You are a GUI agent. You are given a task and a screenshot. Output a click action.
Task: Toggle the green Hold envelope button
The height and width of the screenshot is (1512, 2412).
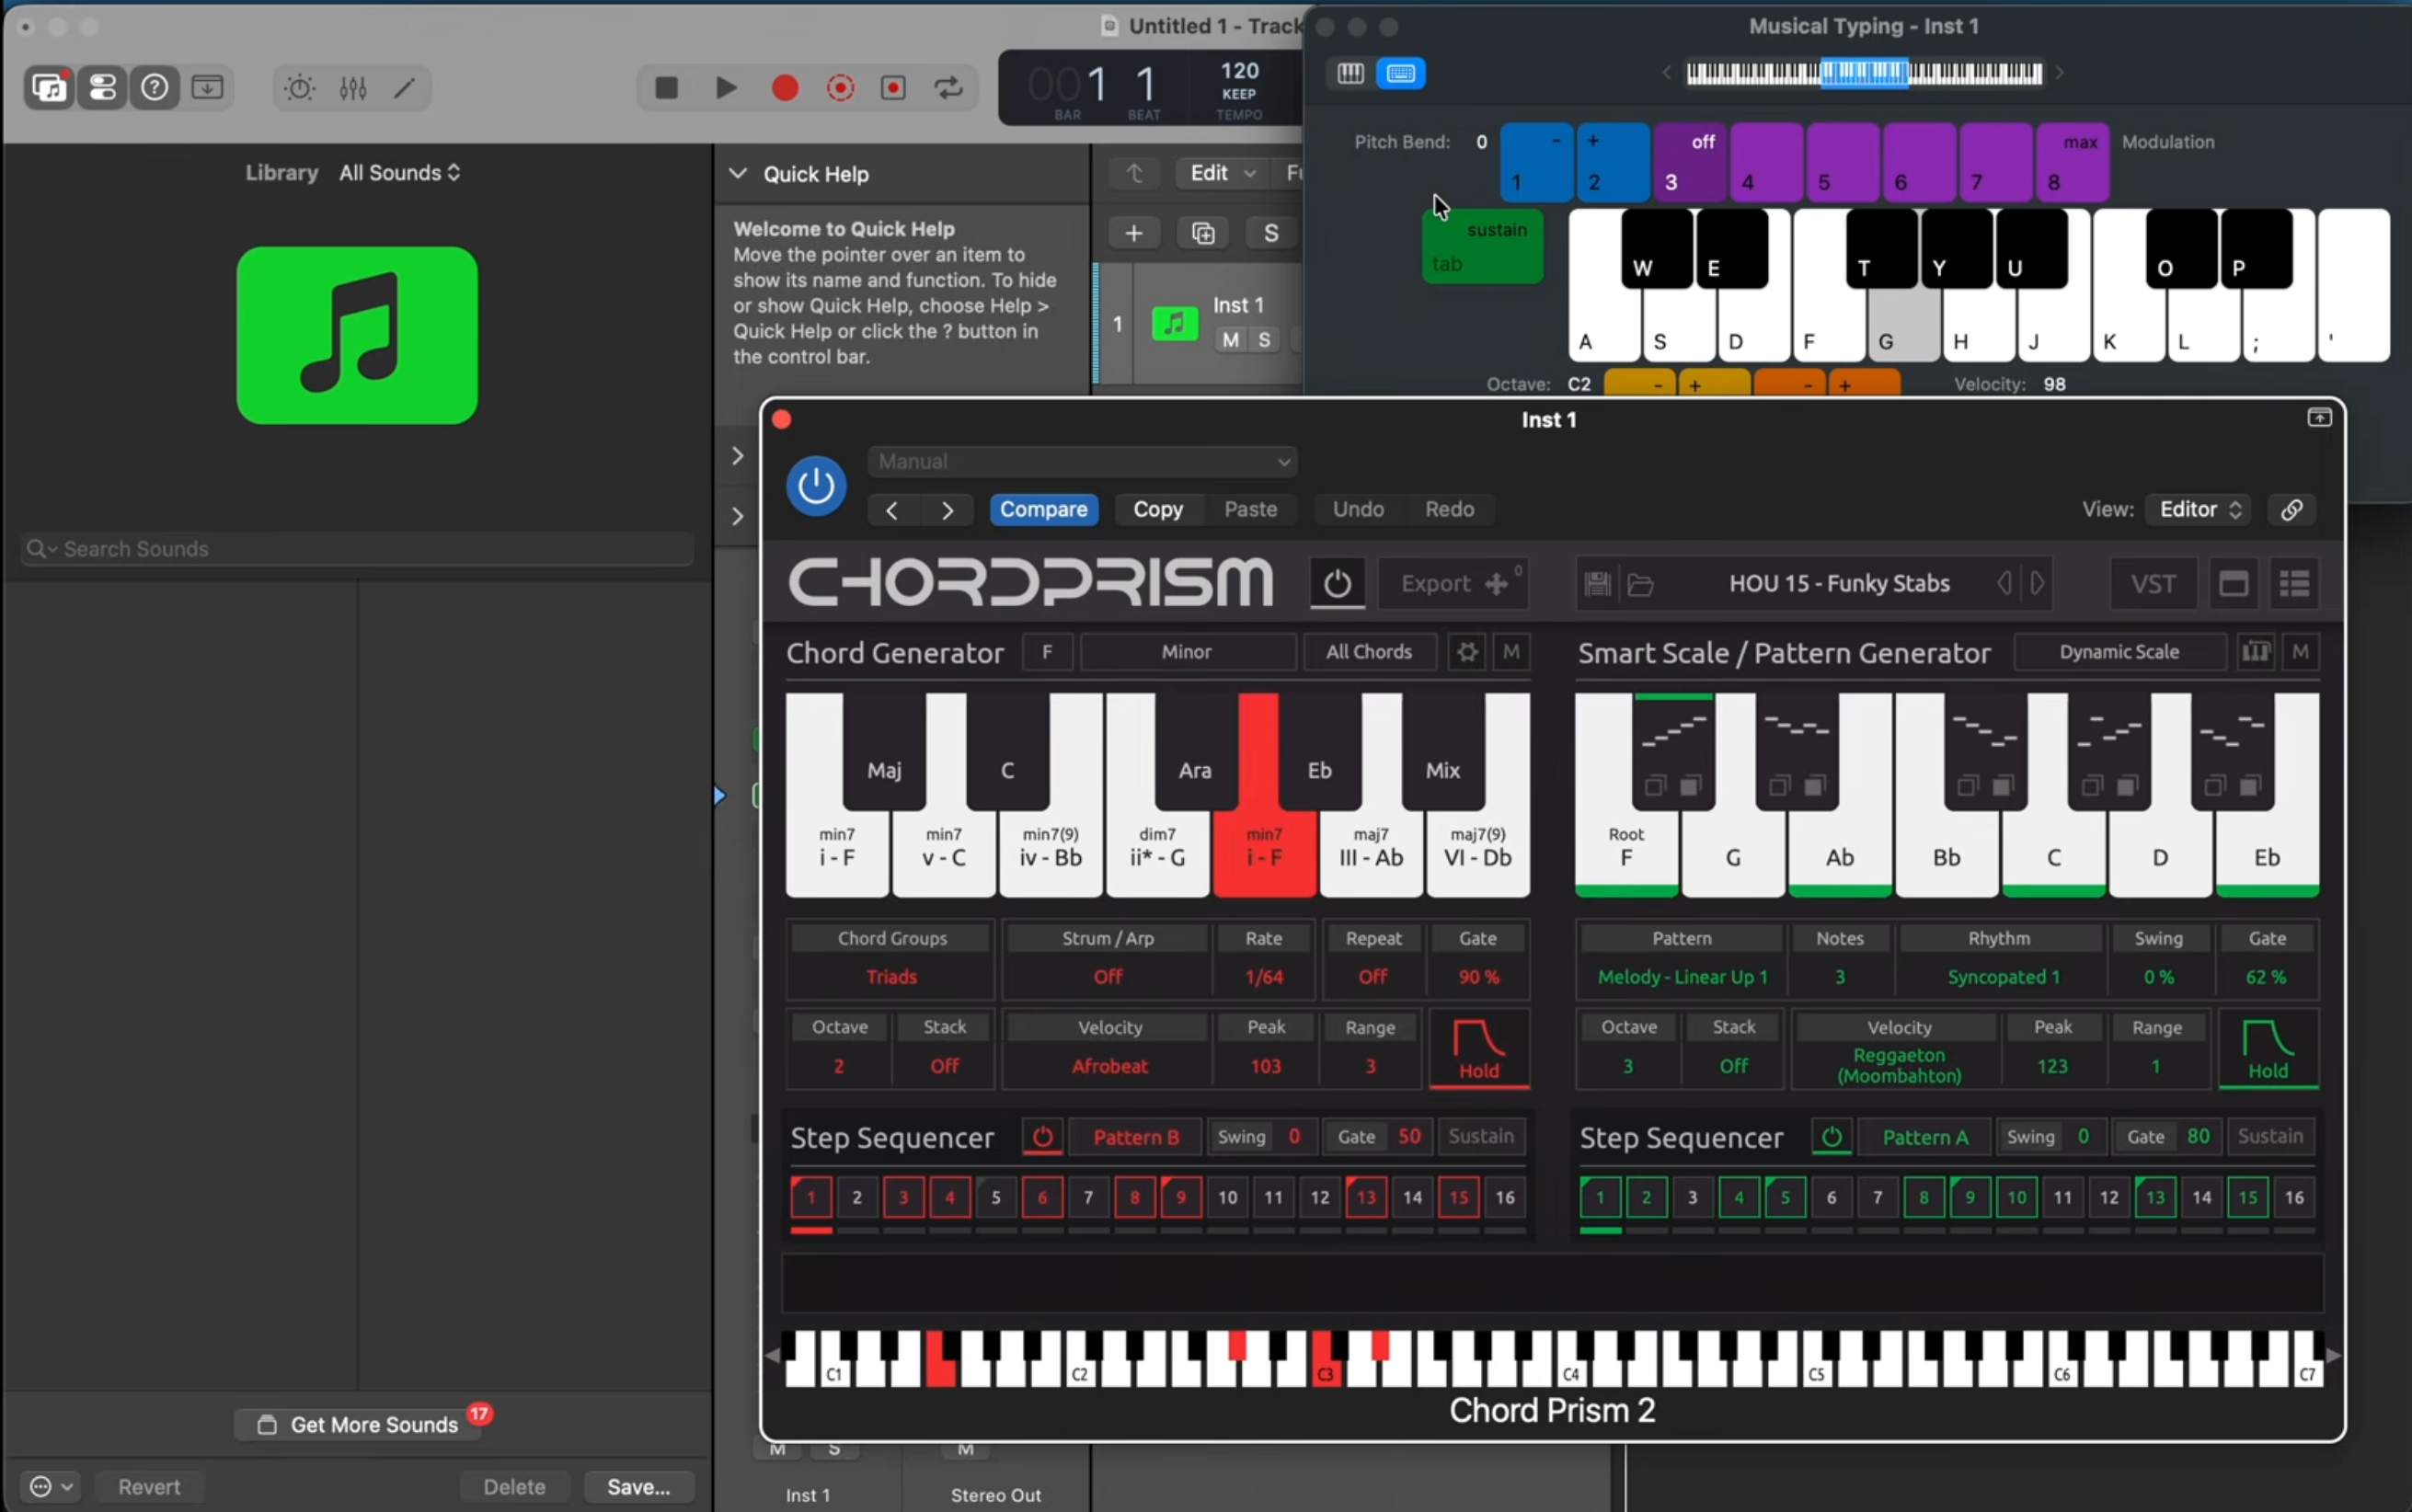coord(2268,1049)
